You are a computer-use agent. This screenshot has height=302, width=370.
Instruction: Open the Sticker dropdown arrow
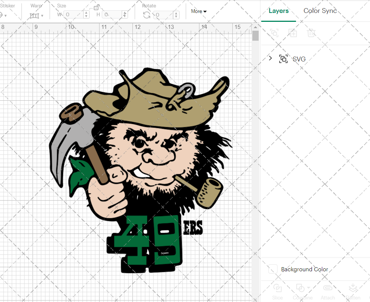coord(6,16)
